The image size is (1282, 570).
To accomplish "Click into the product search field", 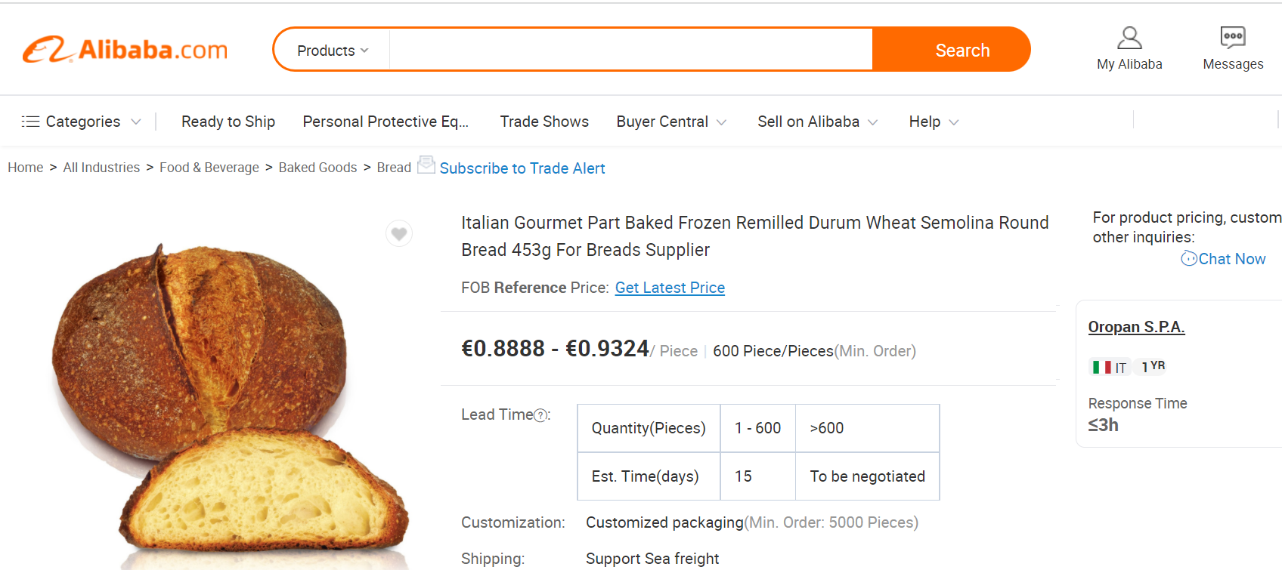I will coord(630,51).
